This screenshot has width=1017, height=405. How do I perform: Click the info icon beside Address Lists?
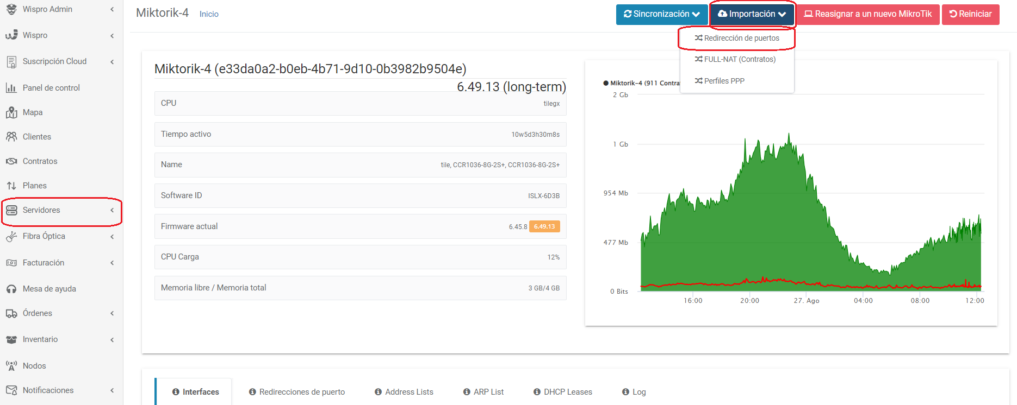click(379, 392)
